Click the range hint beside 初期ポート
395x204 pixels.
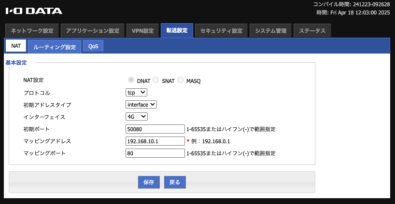[x=231, y=129]
